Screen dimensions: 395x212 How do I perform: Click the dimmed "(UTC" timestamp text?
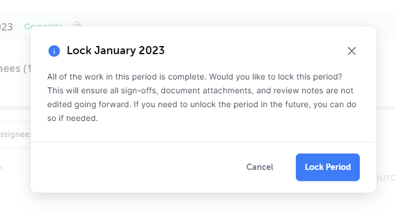coord(386,178)
